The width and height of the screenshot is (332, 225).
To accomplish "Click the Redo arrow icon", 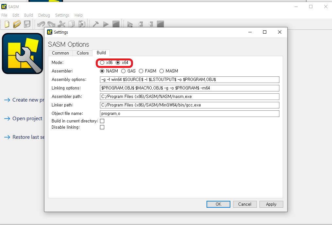I will coord(51,24).
